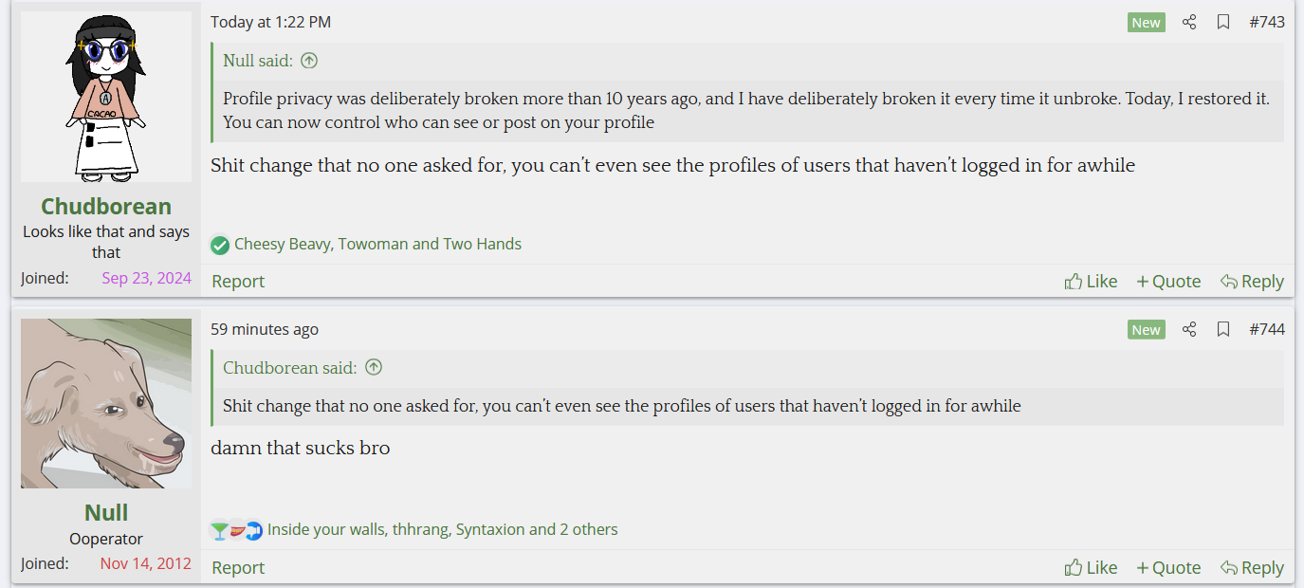The height and width of the screenshot is (588, 1304).
Task: Bookmark post #744
Action: click(1223, 329)
